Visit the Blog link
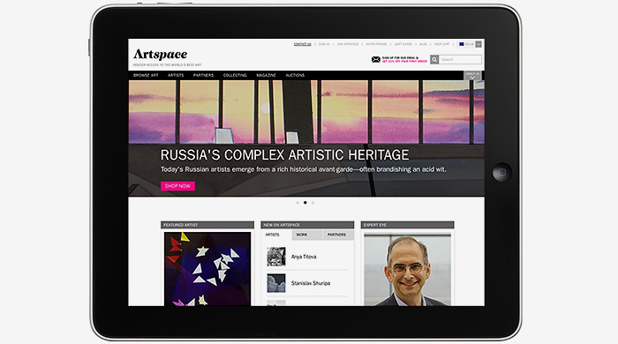 click(x=423, y=44)
